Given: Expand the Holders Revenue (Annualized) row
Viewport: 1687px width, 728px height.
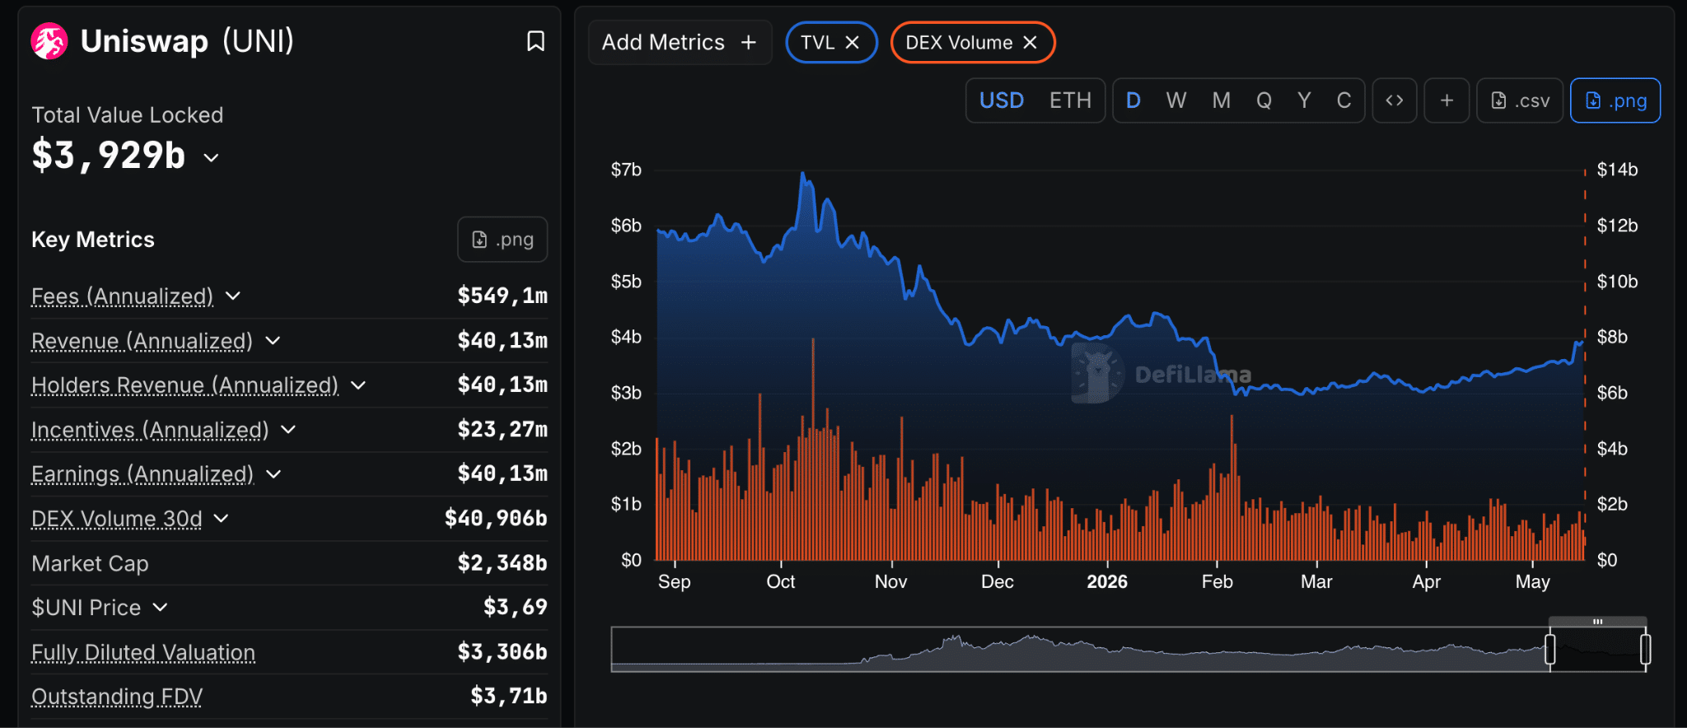Looking at the screenshot, I should click(x=358, y=385).
